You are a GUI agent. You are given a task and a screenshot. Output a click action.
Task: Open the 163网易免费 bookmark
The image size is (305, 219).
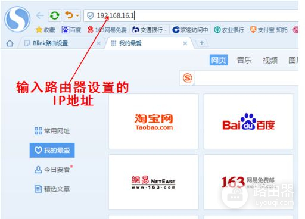(107, 30)
